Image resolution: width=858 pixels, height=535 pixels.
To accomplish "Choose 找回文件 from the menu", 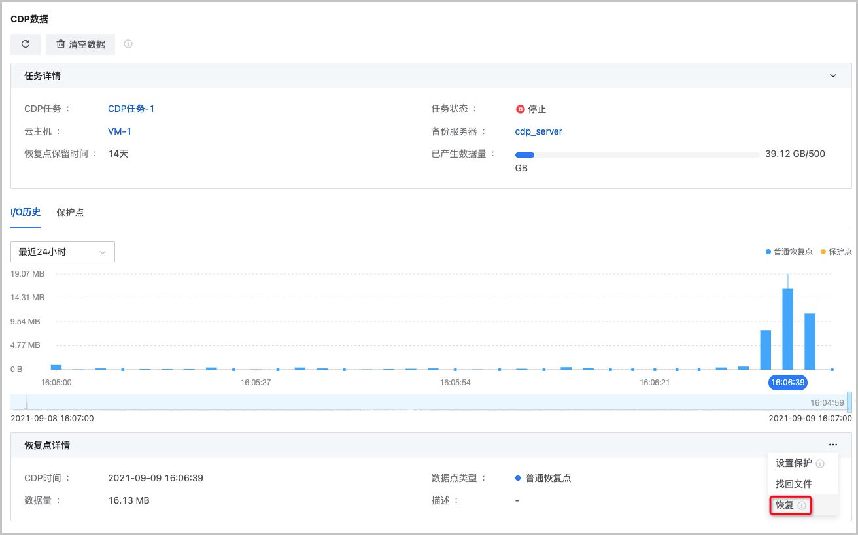I will pyautogui.click(x=794, y=484).
